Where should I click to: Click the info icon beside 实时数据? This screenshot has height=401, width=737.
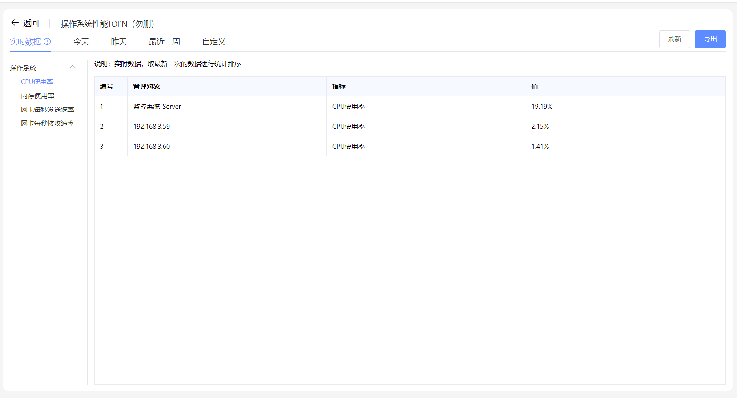[47, 41]
